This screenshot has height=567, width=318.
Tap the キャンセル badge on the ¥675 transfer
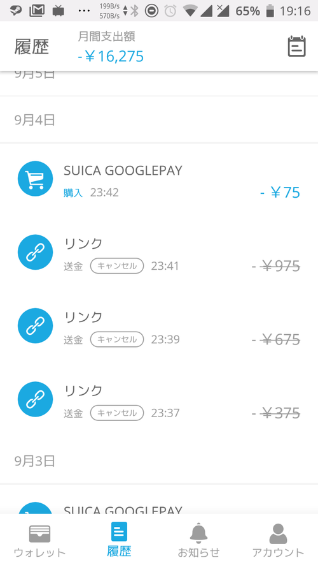[x=117, y=339]
